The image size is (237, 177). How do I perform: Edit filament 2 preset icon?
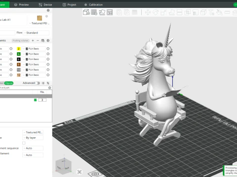pos(48,49)
